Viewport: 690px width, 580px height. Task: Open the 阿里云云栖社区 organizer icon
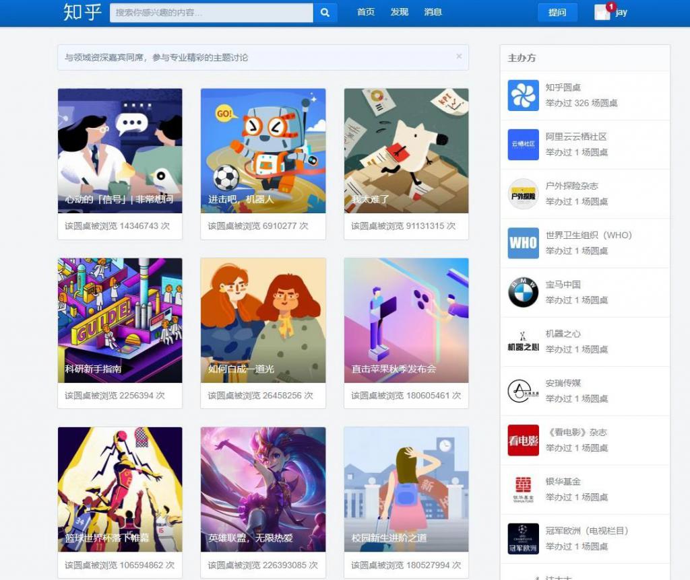click(523, 145)
